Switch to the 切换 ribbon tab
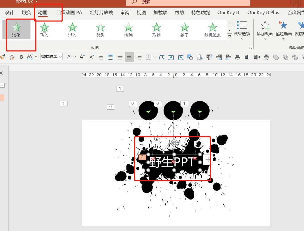This screenshot has width=304, height=231. pos(26,12)
